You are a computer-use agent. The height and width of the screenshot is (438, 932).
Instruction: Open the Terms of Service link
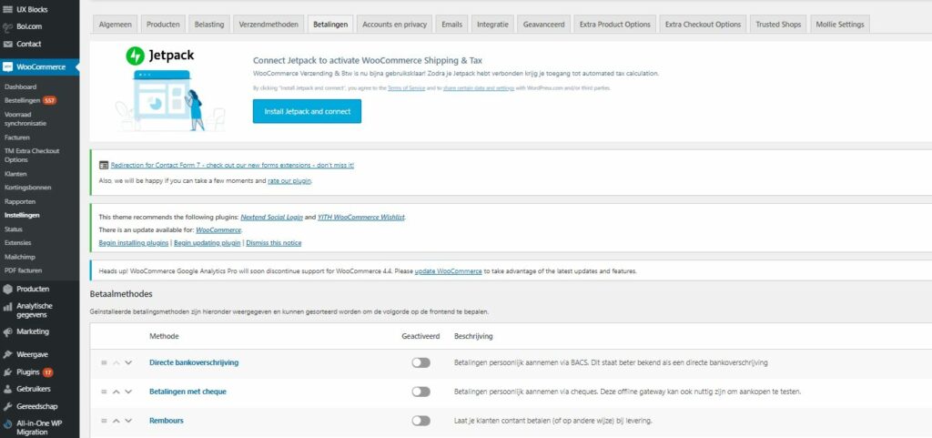(406, 88)
